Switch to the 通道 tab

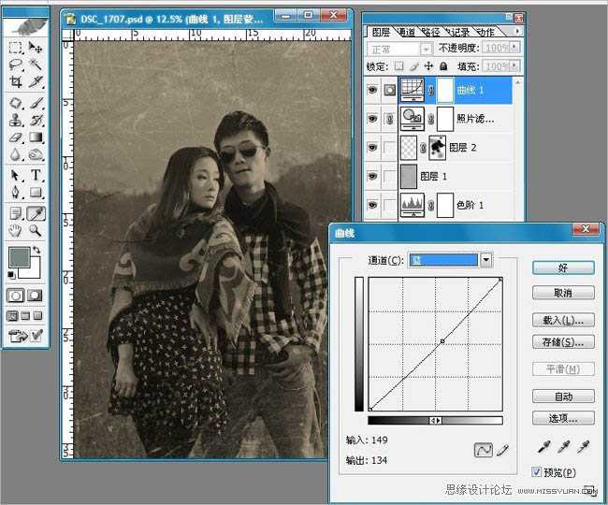tap(406, 32)
